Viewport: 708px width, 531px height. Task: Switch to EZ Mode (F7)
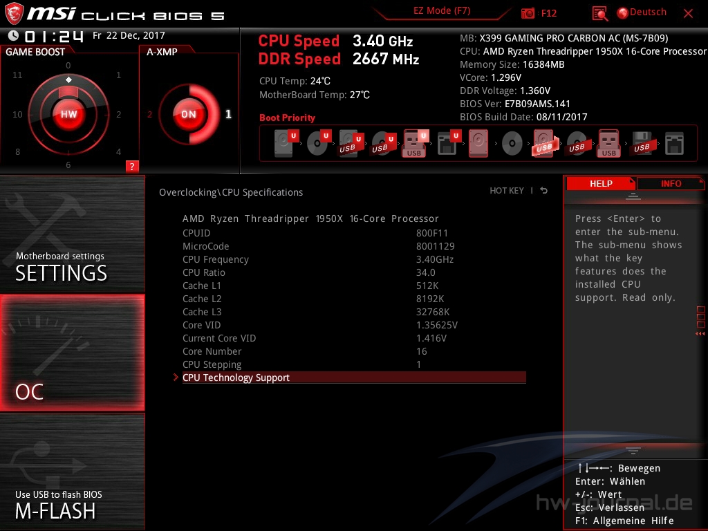pyautogui.click(x=442, y=11)
